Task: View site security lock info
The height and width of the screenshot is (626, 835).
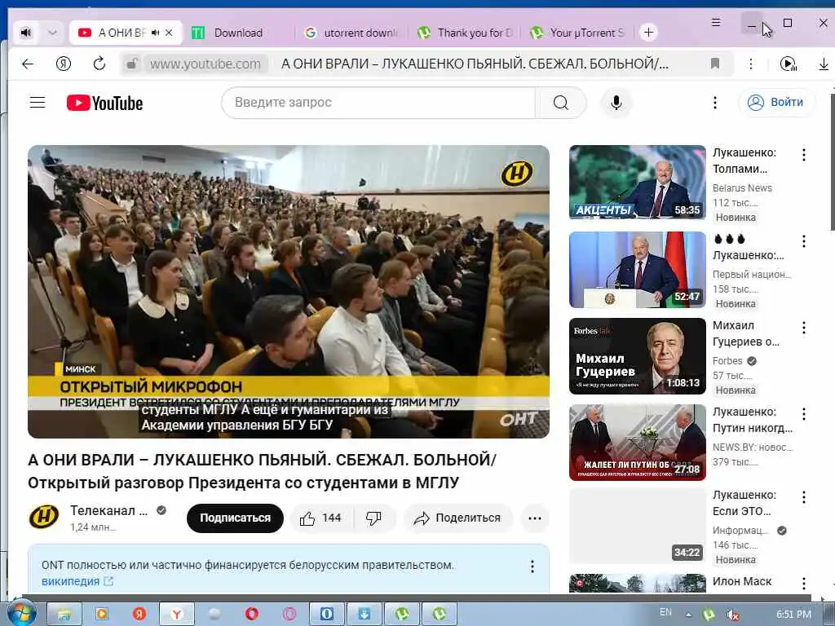Action: (131, 64)
